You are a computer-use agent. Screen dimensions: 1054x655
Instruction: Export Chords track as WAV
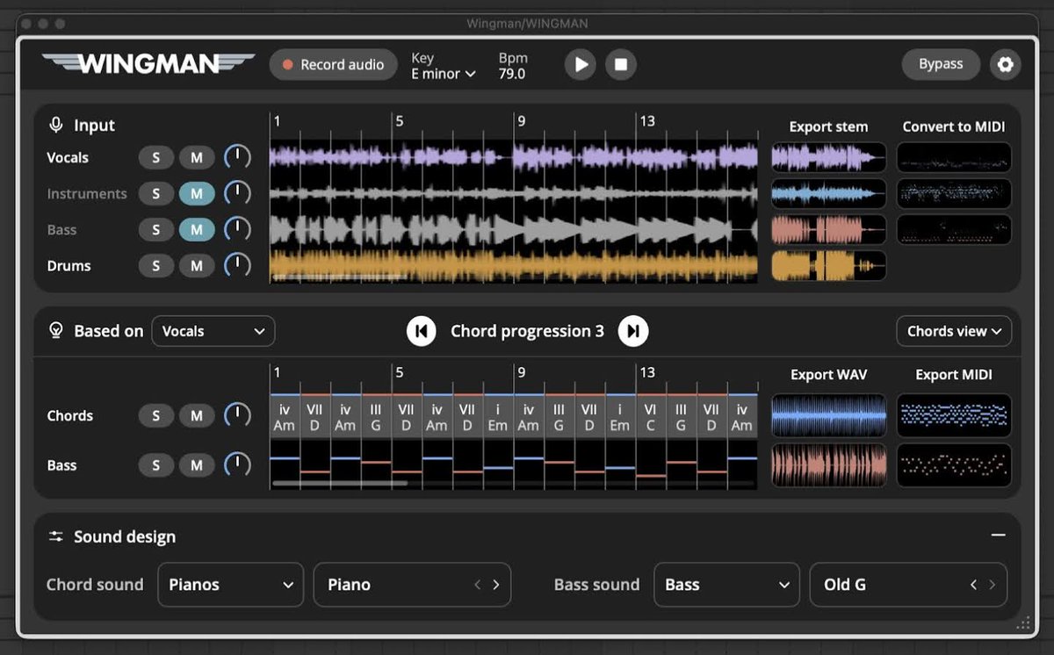[828, 415]
